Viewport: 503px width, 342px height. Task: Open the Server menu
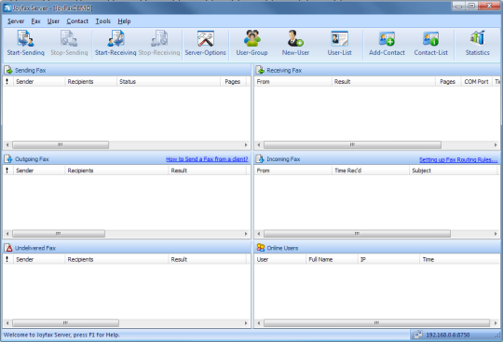tap(16, 21)
